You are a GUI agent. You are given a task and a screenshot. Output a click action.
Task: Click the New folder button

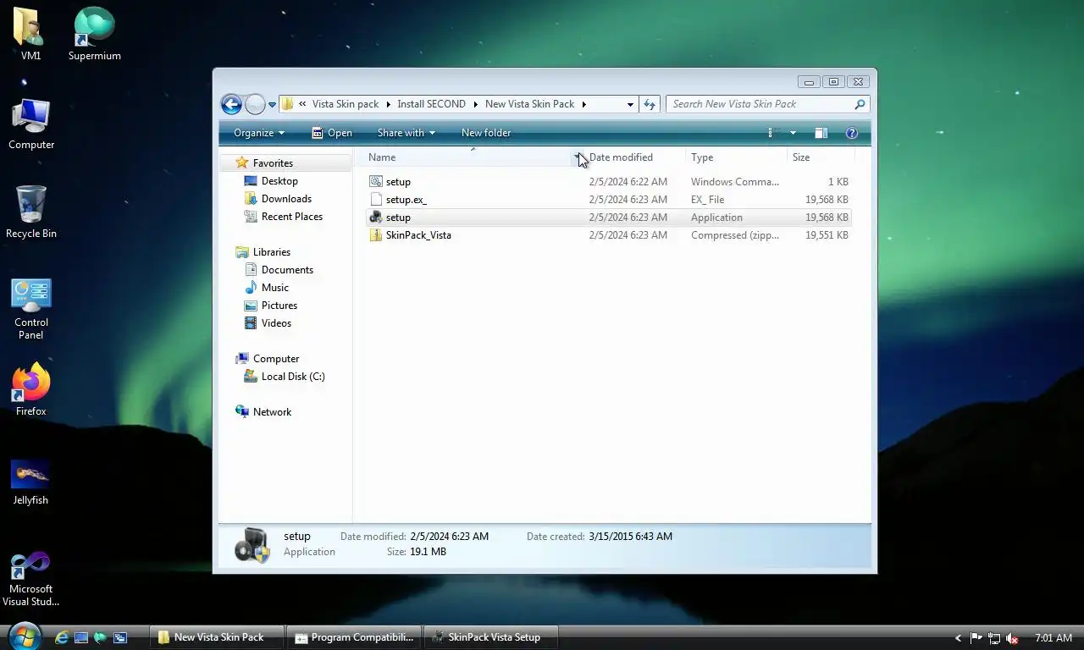coord(486,133)
